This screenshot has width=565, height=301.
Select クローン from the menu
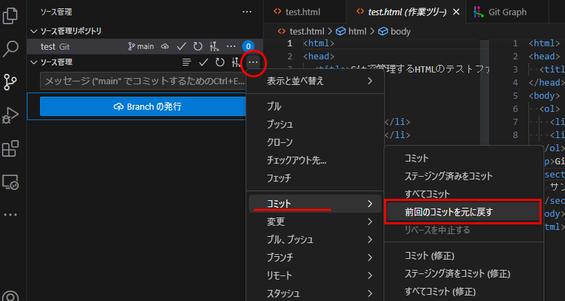point(315,142)
